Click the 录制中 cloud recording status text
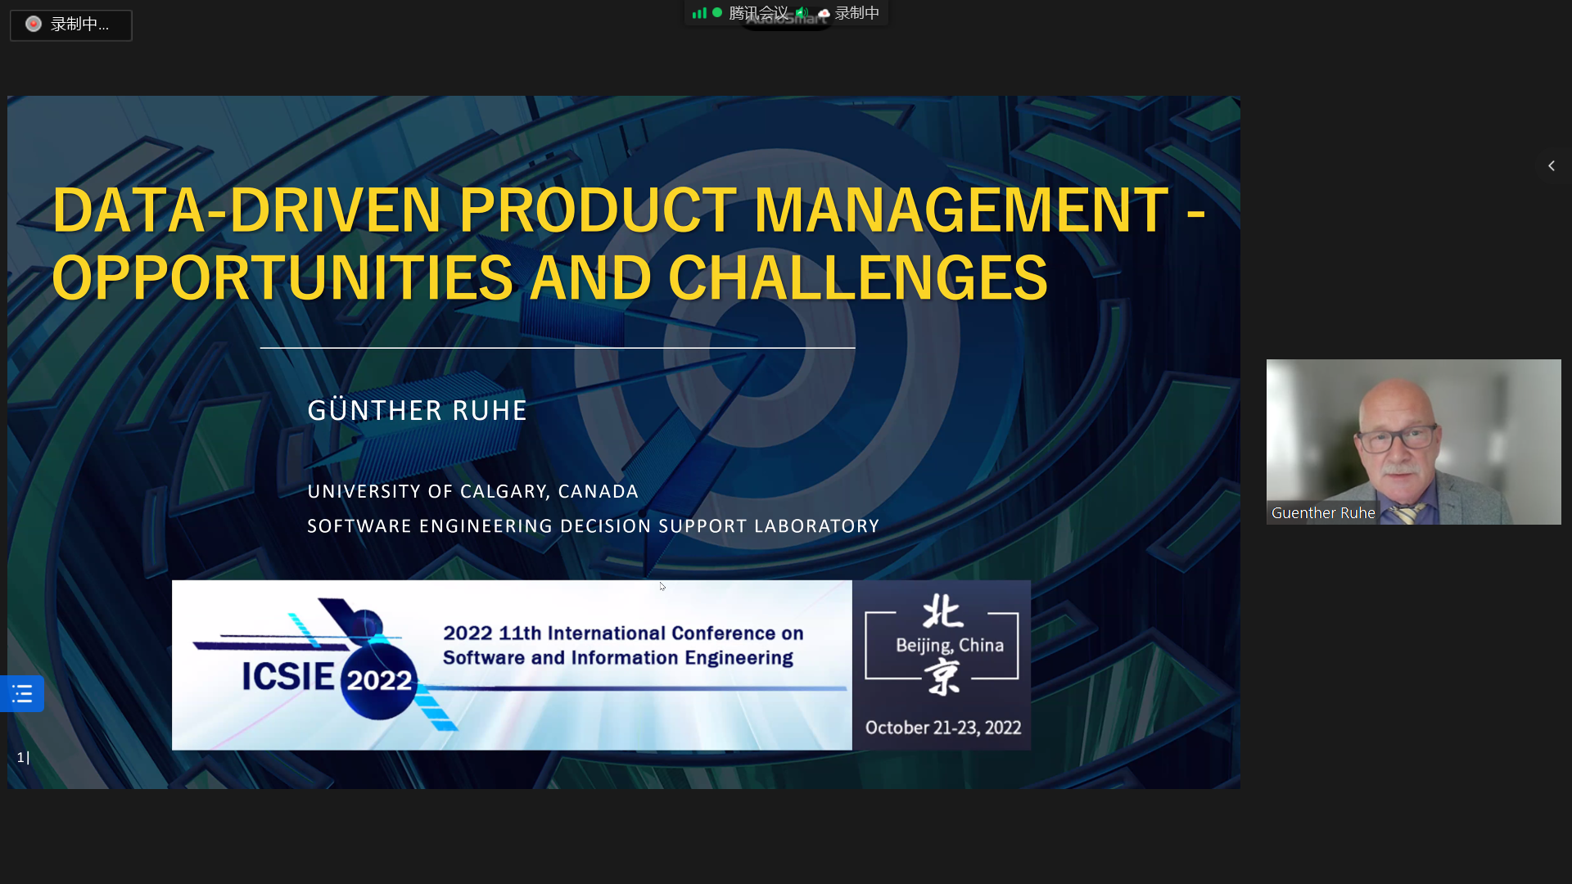 (856, 13)
